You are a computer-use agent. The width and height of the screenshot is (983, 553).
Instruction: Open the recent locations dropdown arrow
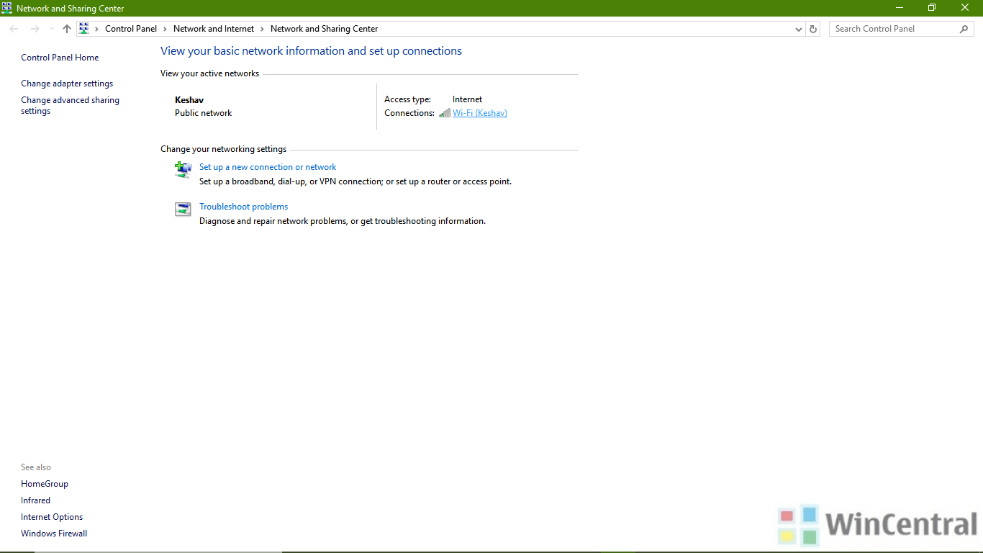(52, 29)
